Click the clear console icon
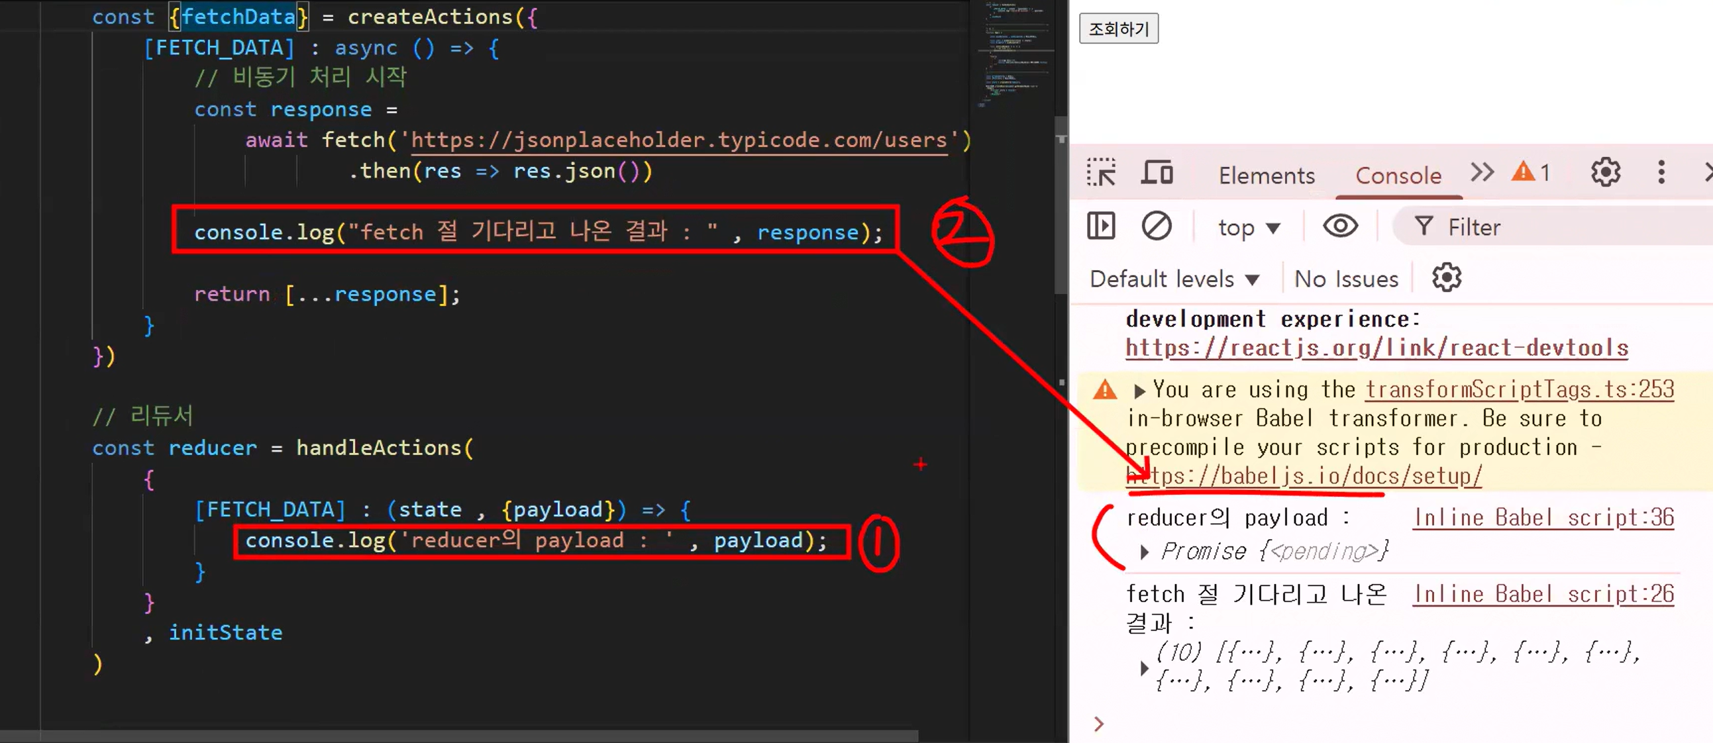1713x743 pixels. coord(1156,226)
